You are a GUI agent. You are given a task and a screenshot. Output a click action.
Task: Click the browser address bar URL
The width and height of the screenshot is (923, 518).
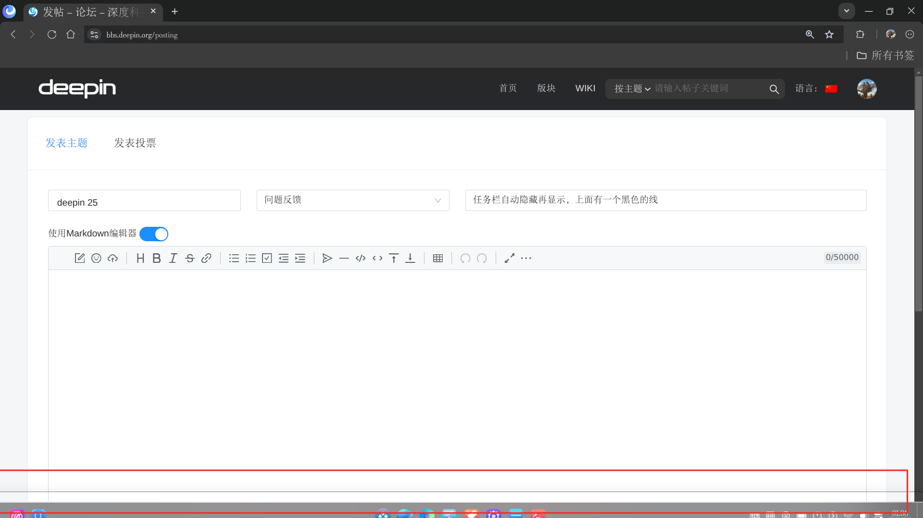tap(142, 35)
